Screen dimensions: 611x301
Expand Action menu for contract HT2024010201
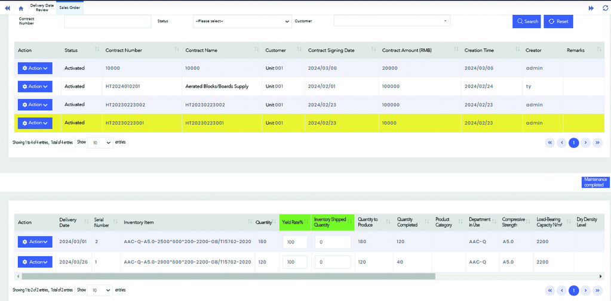point(35,86)
